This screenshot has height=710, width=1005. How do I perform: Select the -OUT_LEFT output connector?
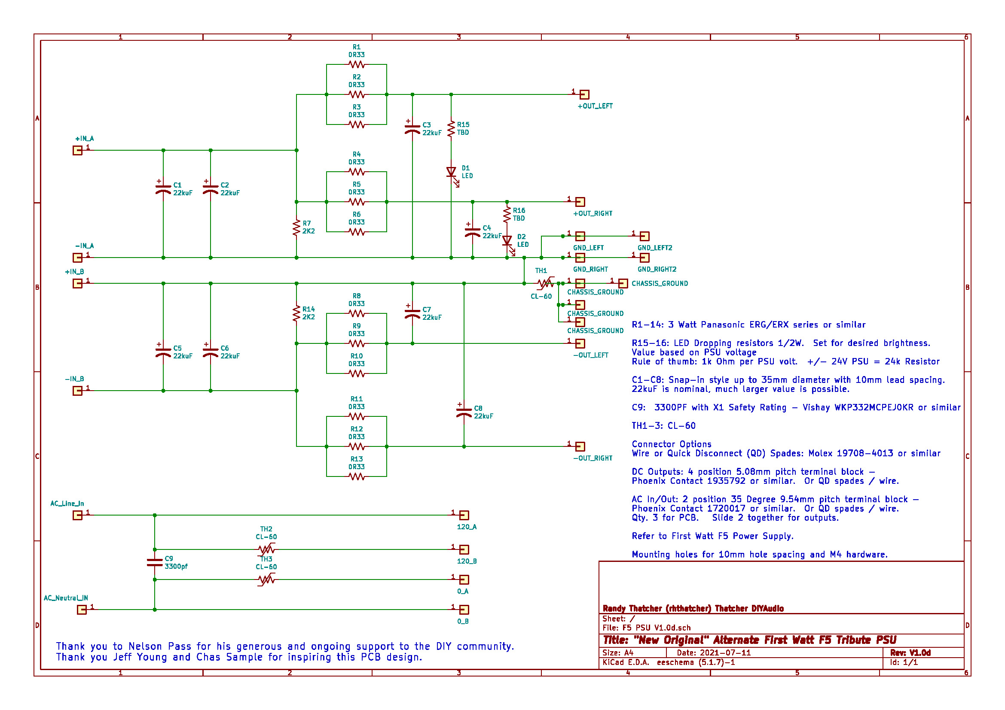580,343
